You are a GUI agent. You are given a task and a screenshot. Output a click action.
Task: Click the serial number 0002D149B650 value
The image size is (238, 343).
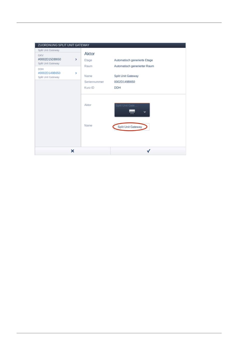point(125,82)
